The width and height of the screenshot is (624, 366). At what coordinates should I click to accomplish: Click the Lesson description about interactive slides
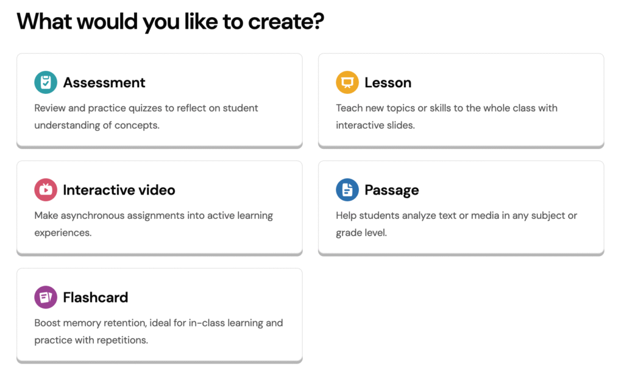[x=447, y=117]
